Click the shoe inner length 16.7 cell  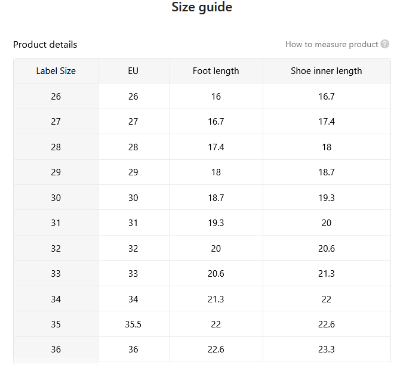pyautogui.click(x=327, y=97)
